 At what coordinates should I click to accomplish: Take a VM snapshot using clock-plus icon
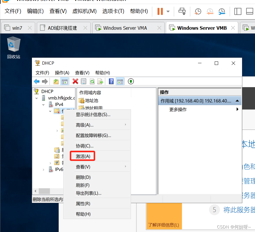pyautogui.click(x=198, y=11)
